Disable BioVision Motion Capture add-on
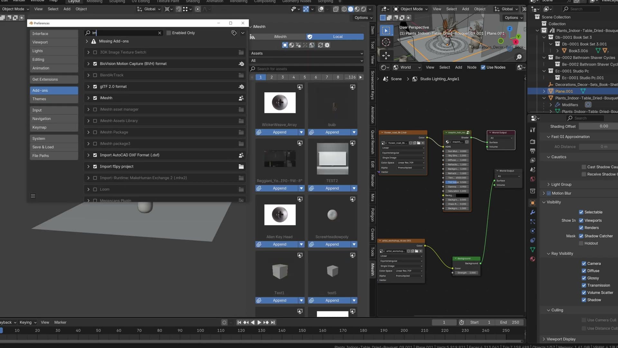Image resolution: width=618 pixels, height=348 pixels. pos(95,64)
